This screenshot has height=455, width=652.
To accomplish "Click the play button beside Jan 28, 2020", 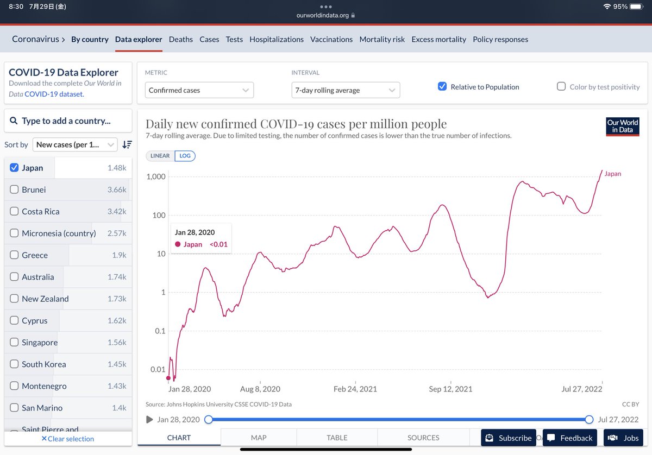I will tap(149, 420).
